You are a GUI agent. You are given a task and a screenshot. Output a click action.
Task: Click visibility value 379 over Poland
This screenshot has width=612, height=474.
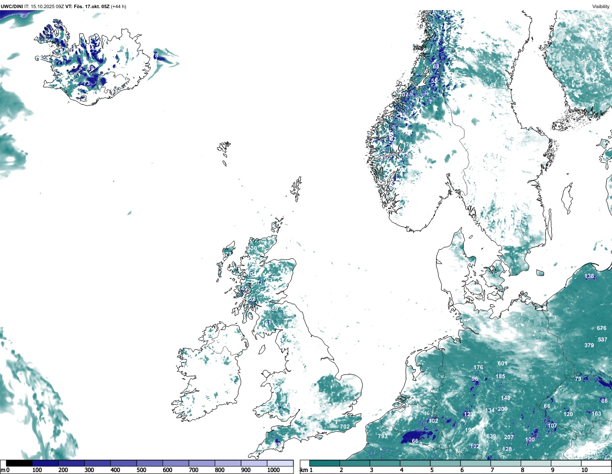coord(589,345)
